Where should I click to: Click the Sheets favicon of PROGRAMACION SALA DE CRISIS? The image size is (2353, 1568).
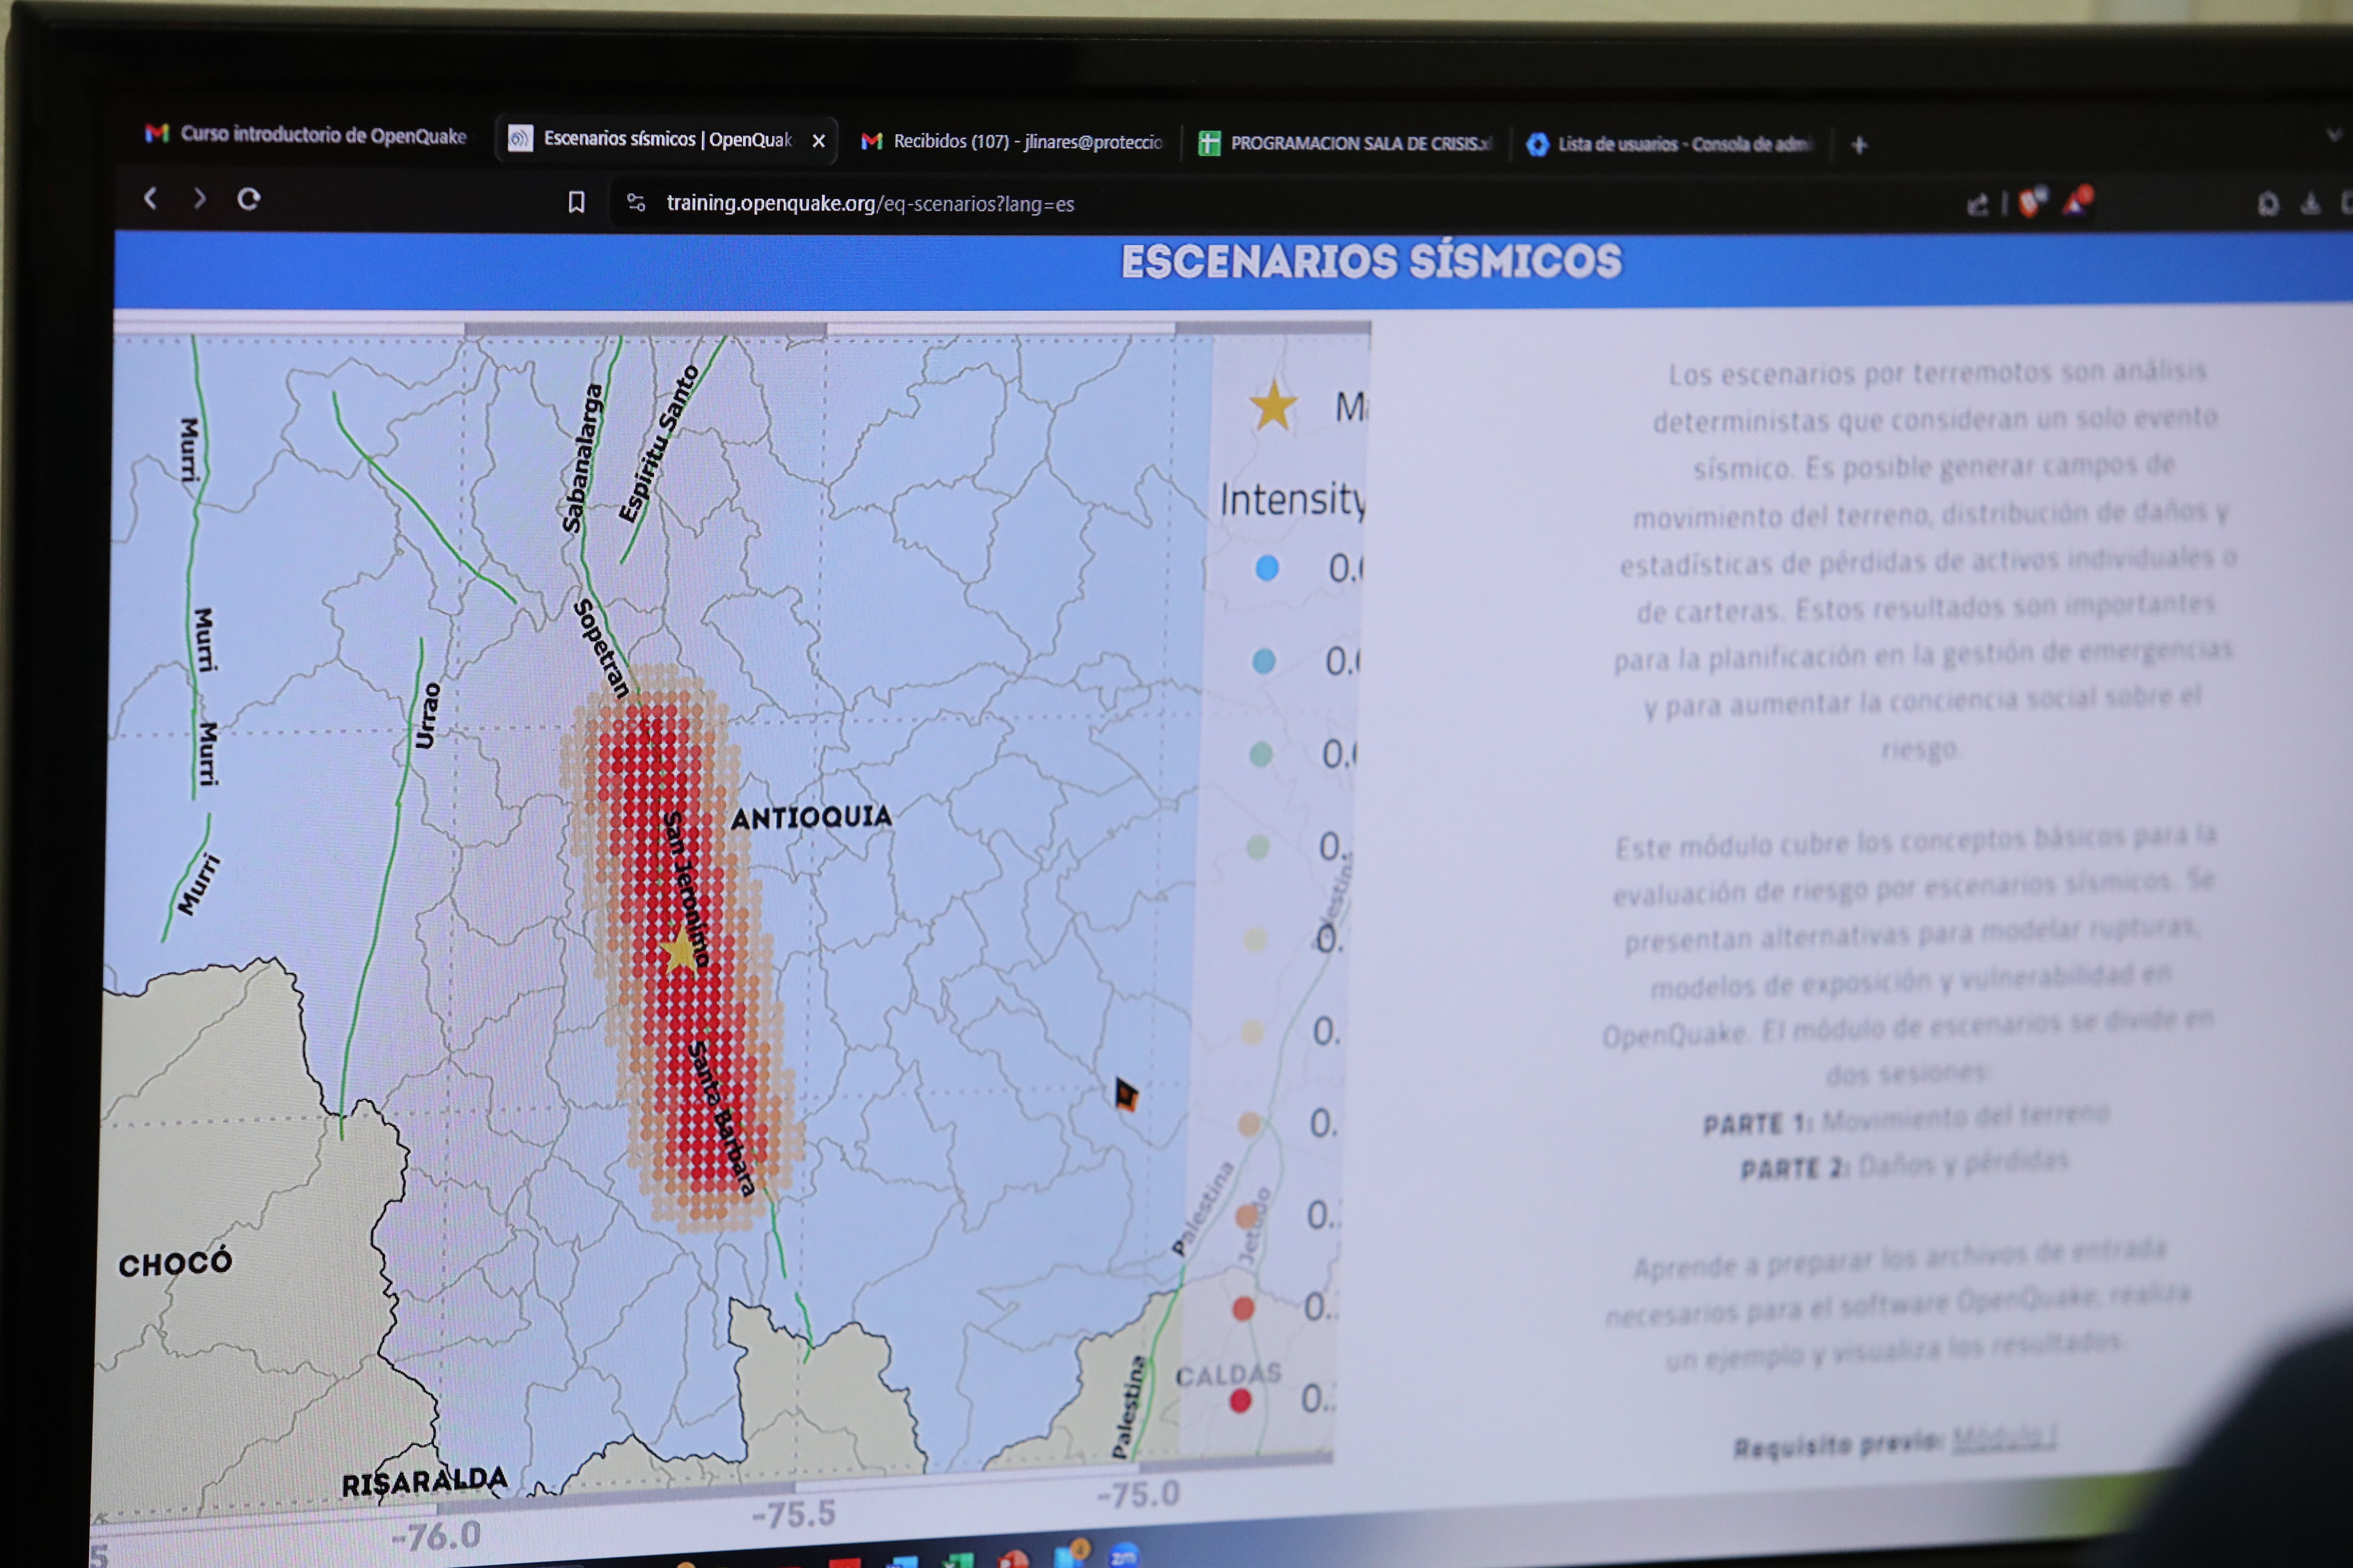tap(1209, 143)
